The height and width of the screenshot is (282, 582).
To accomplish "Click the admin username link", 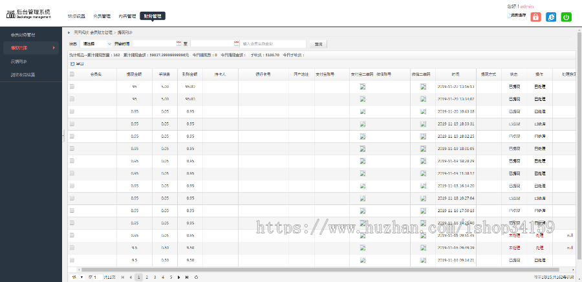I will [527, 6].
